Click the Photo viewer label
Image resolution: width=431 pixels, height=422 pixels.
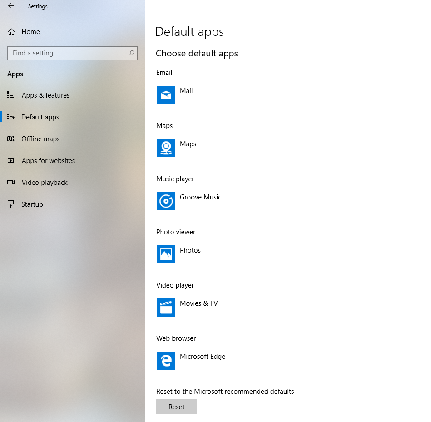click(x=176, y=232)
